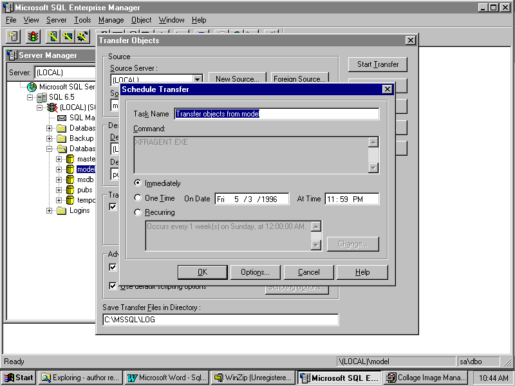The image size is (515, 386).
Task: Click the globe icon beside Microsoft SQL Server
Action: coord(32,87)
